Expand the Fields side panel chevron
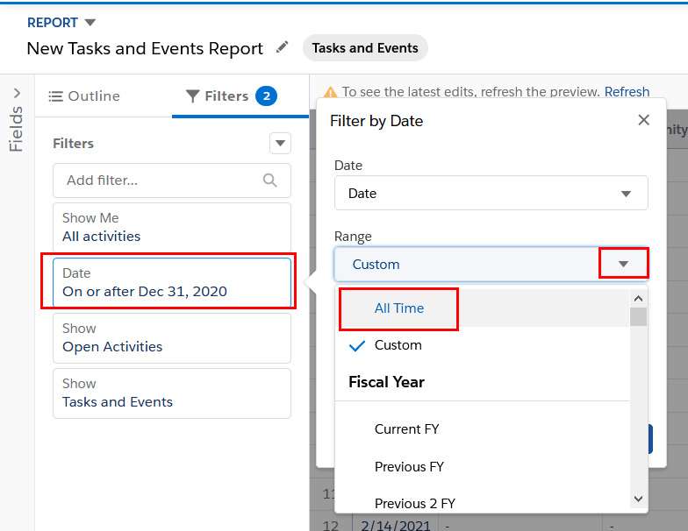Screen dimensions: 688x531 click(x=17, y=92)
